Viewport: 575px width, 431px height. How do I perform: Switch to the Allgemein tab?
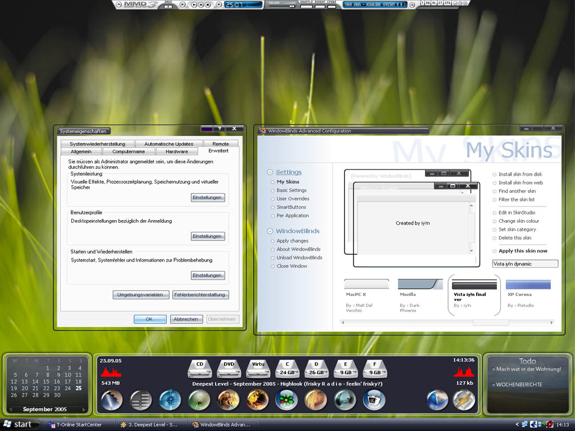click(x=81, y=152)
